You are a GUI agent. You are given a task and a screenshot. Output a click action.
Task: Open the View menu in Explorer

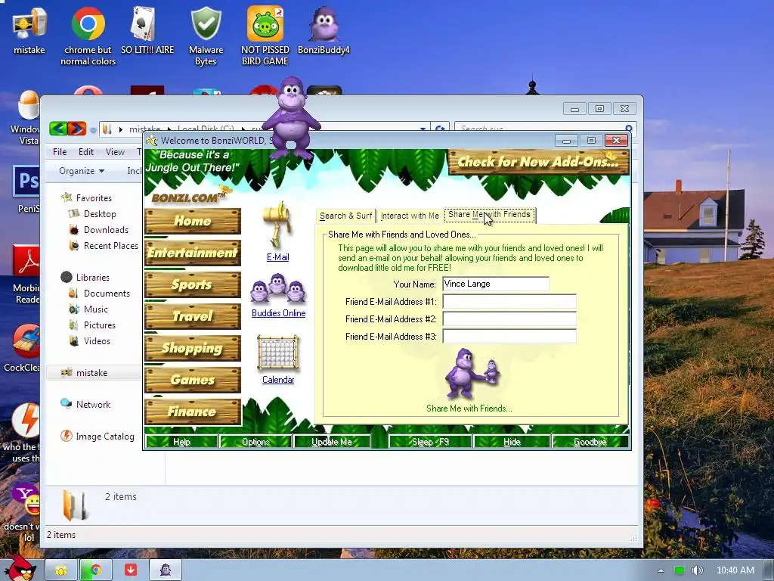115,151
